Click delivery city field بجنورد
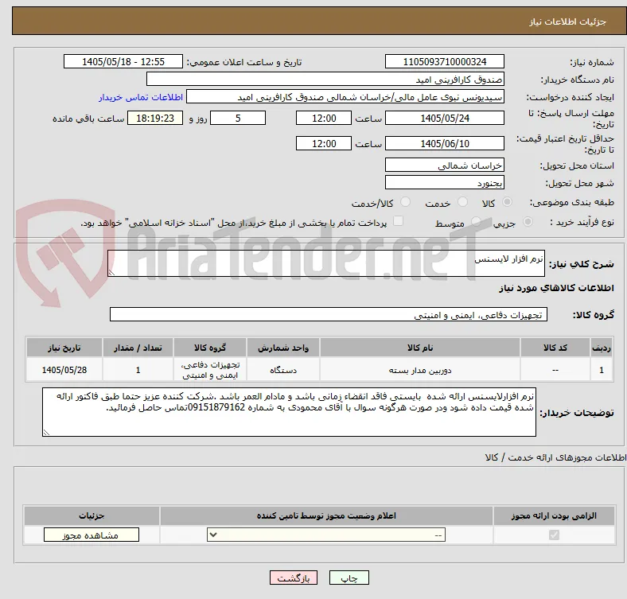 coord(444,182)
